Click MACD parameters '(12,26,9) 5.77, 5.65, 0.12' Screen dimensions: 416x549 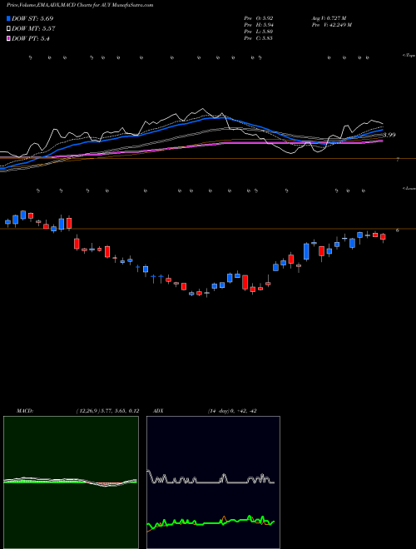(107, 411)
